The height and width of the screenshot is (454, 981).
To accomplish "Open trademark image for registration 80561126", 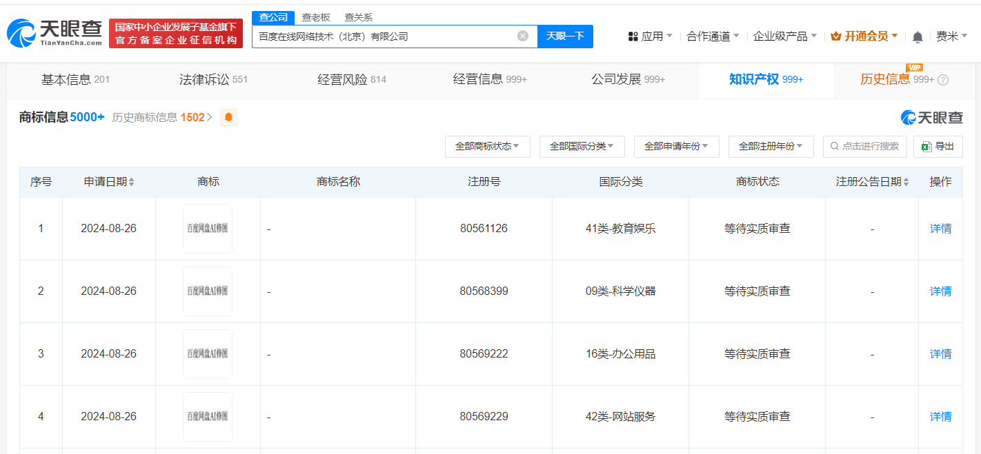I will pos(208,229).
